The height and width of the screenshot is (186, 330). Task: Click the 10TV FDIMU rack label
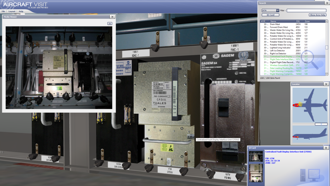[x=228, y=176]
